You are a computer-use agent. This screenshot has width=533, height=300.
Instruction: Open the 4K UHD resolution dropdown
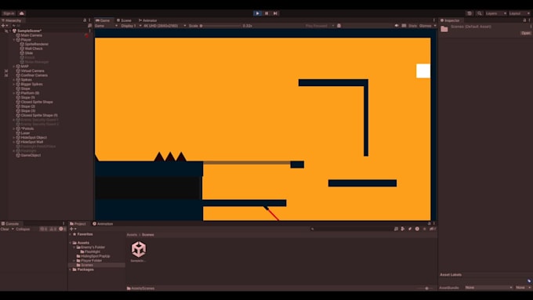click(165, 26)
